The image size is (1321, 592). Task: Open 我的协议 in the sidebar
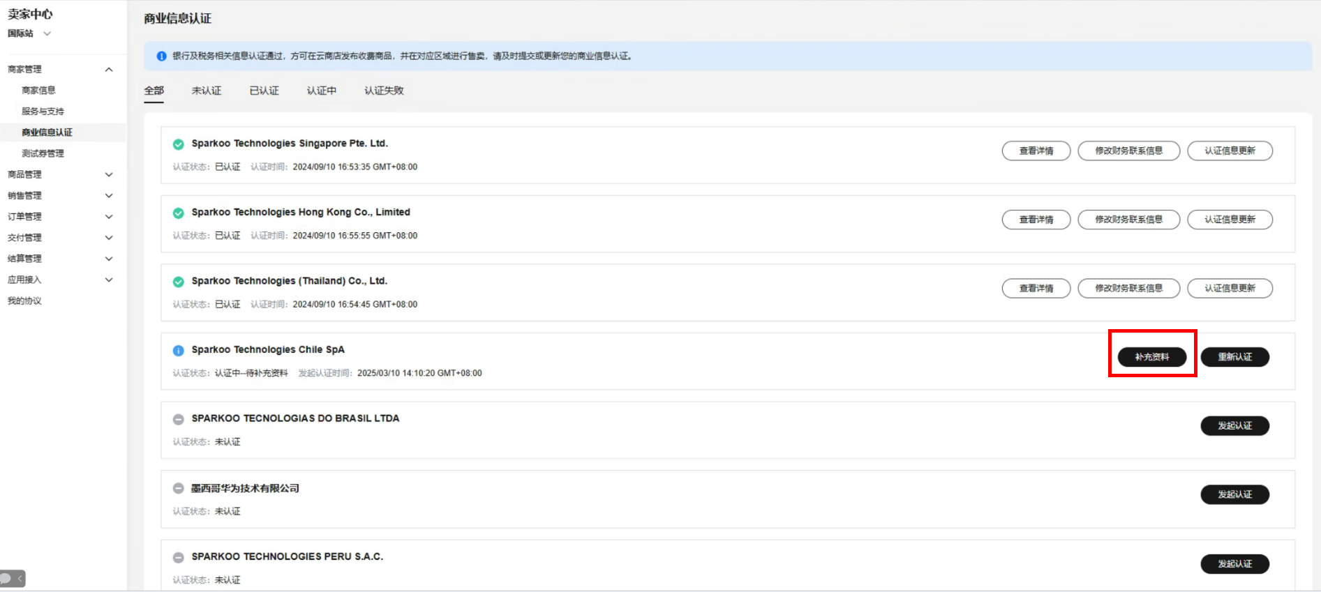pyautogui.click(x=24, y=301)
